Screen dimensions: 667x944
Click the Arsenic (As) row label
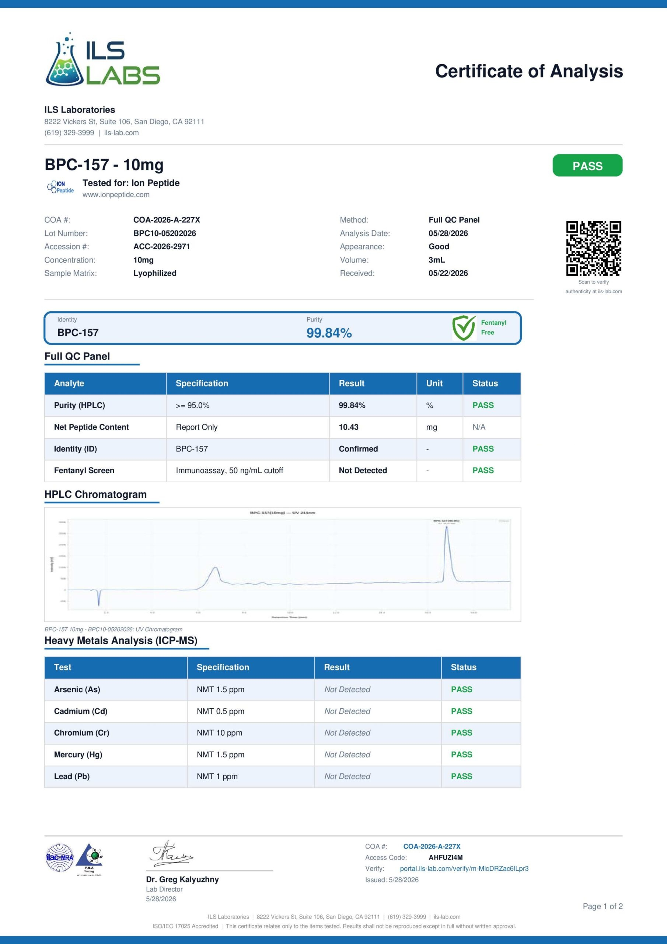[x=77, y=690]
